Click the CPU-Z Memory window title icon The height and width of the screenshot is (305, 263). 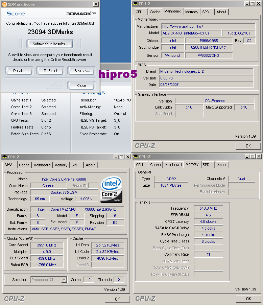tap(136, 157)
